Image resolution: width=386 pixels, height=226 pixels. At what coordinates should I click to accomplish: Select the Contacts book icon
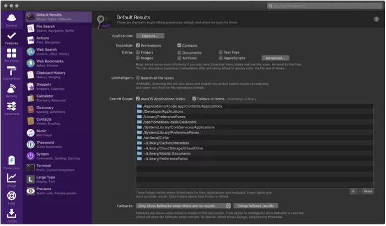pyautogui.click(x=30, y=121)
